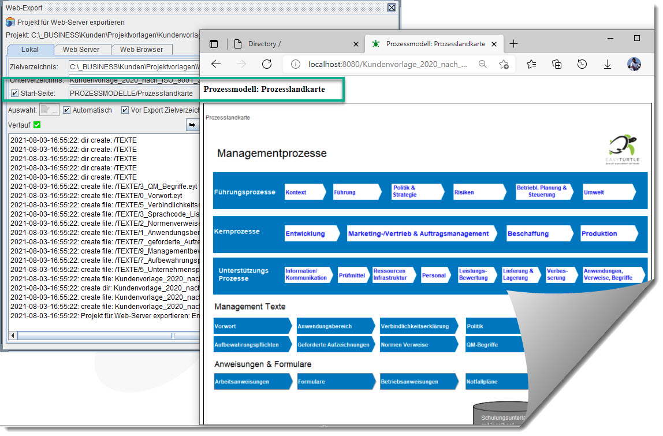Toggle the Vor Export Zielverzeichnis checkbox
Viewport: 663px width, 436px height.
click(125, 110)
